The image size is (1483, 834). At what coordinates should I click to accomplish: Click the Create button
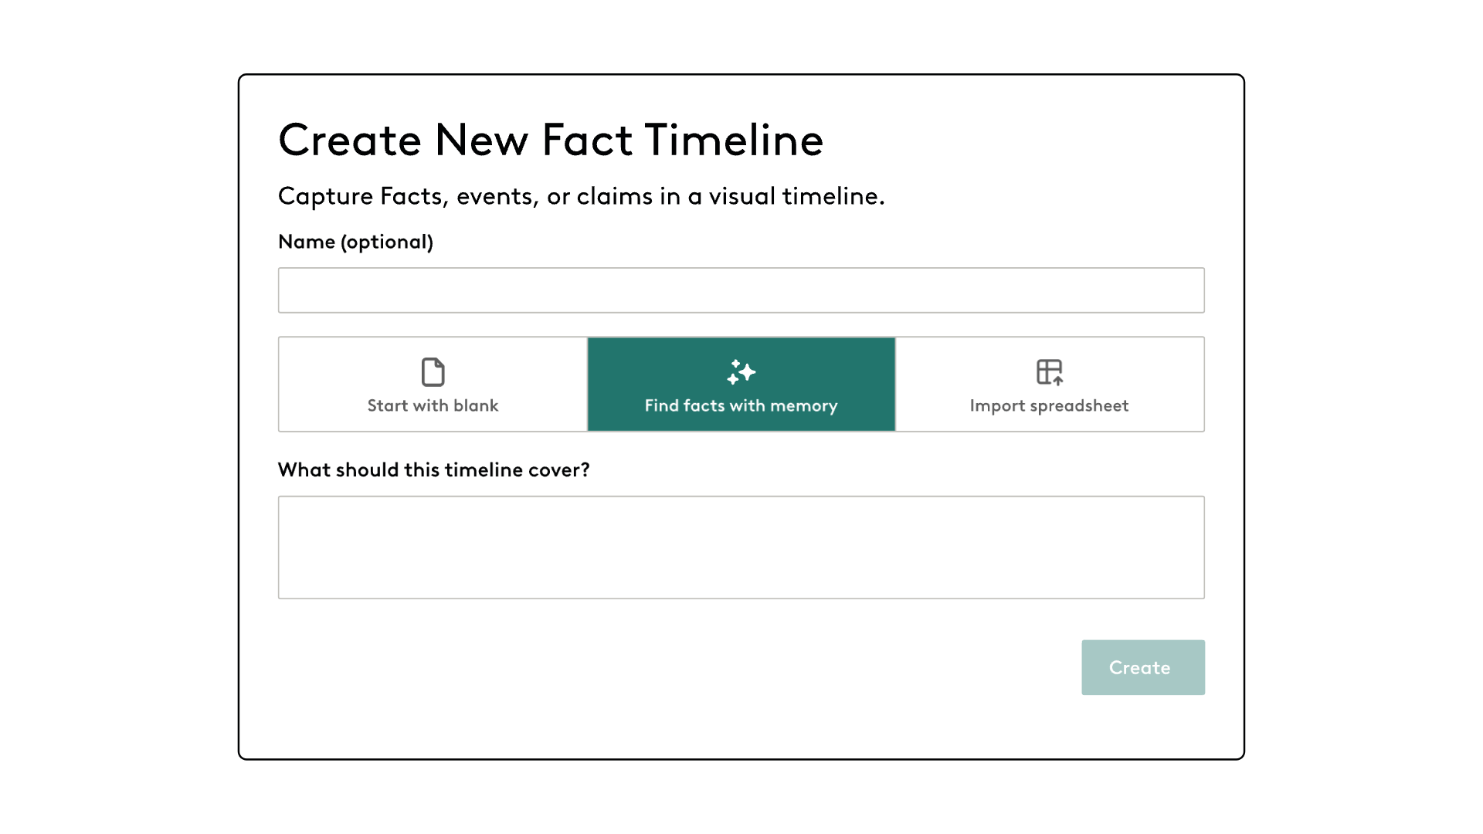pos(1143,667)
